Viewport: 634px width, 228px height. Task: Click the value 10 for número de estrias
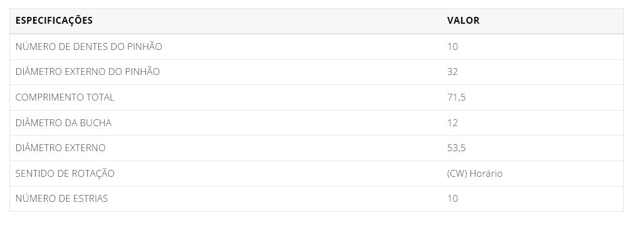click(452, 199)
